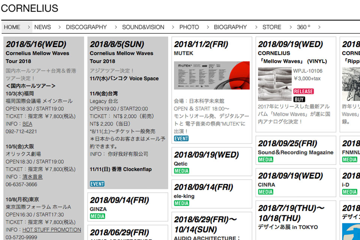Click the デザインあ展 in TOKYO title
Screen dimensions: 360x240
[x=288, y=227]
